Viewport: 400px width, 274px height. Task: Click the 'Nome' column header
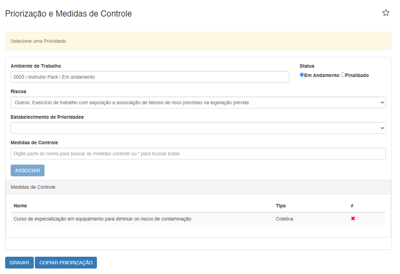20,206
